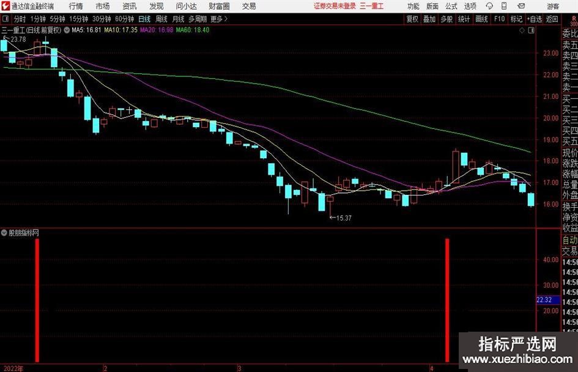Screen dimensions: 578x372
Task: Open the 公式 menu
Action: pyautogui.click(x=451, y=6)
